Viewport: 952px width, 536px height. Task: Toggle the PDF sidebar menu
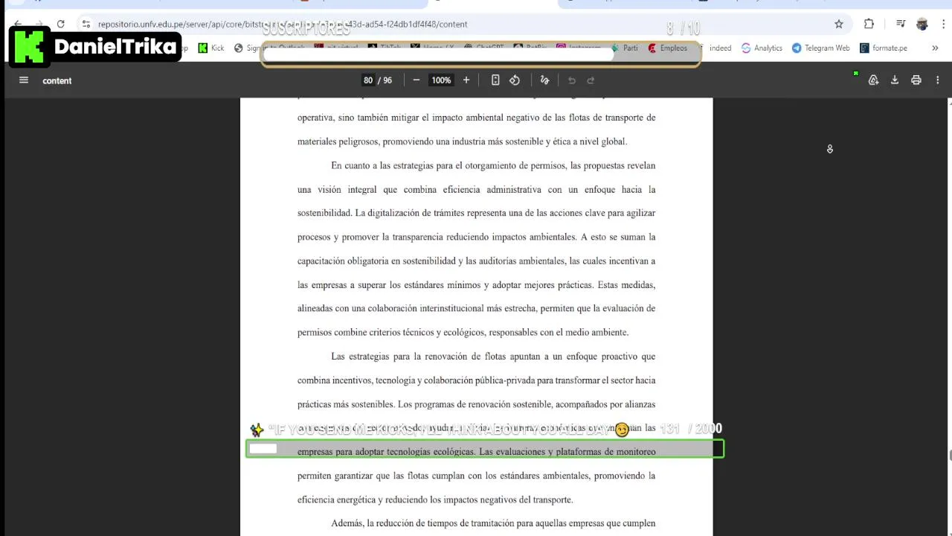point(24,80)
